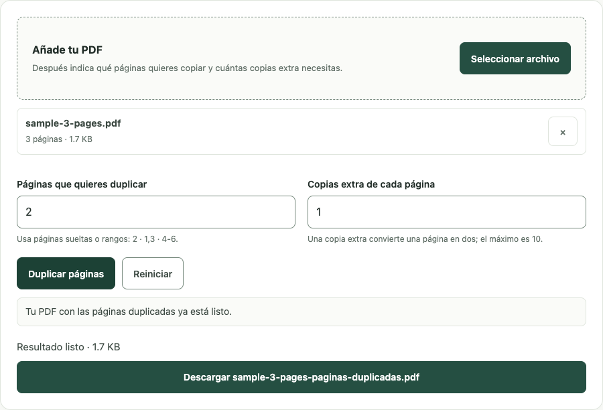Click the '3 páginas · 1.7 KB' file info
The width and height of the screenshot is (603, 410).
pos(59,139)
